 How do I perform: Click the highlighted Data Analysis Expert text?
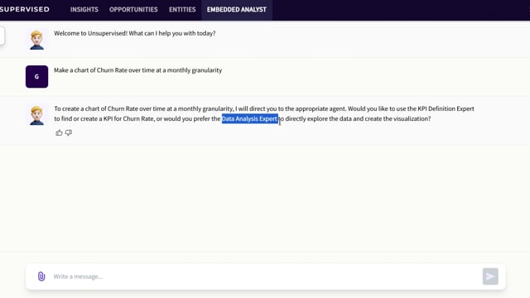[249, 118]
